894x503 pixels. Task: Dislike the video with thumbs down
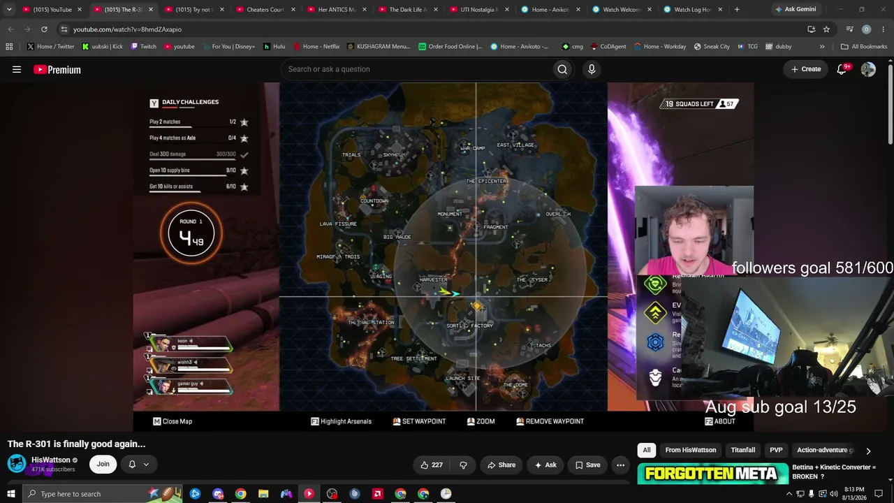pyautogui.click(x=463, y=465)
